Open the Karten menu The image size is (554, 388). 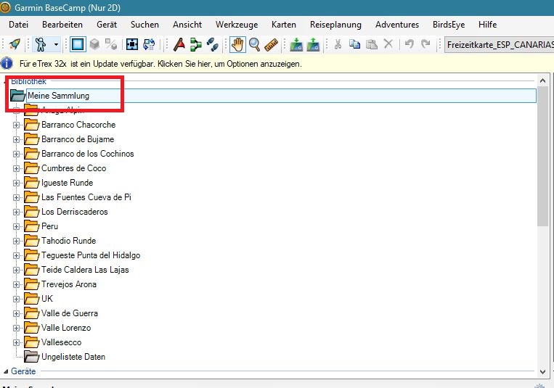tap(284, 25)
